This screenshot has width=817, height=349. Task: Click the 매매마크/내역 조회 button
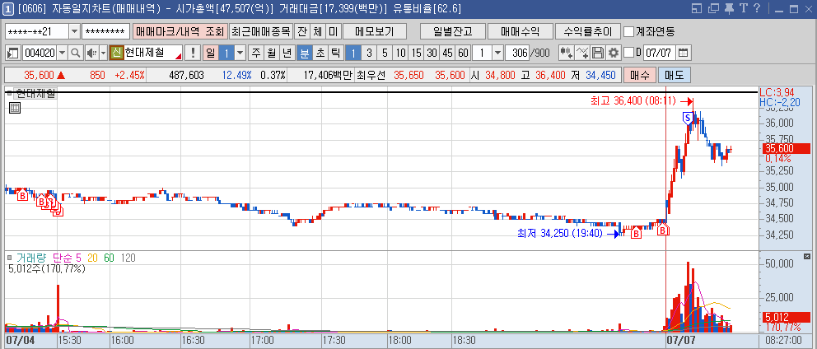pyautogui.click(x=180, y=31)
